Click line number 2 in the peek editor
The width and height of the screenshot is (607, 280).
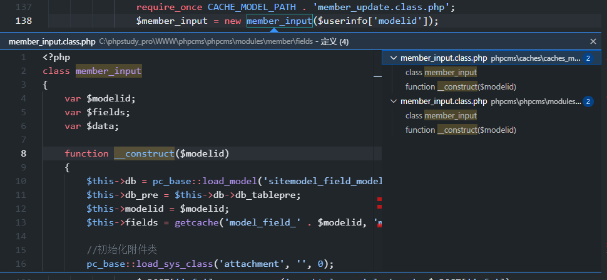pyautogui.click(x=24, y=71)
